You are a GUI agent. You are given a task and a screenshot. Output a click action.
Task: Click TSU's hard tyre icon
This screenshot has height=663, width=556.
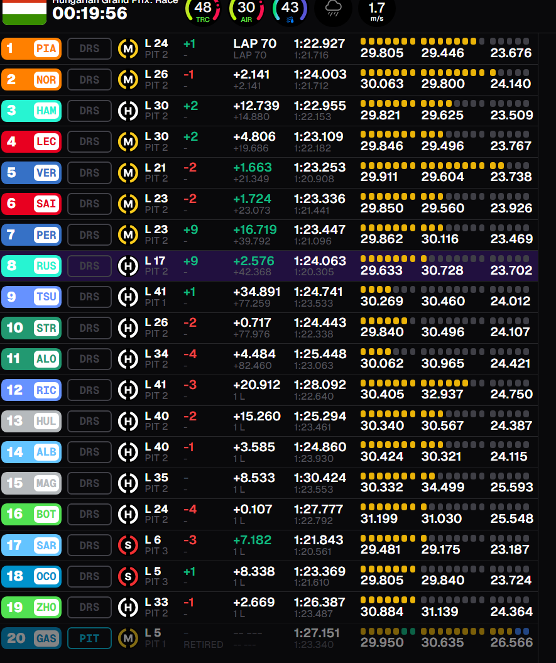[128, 297]
